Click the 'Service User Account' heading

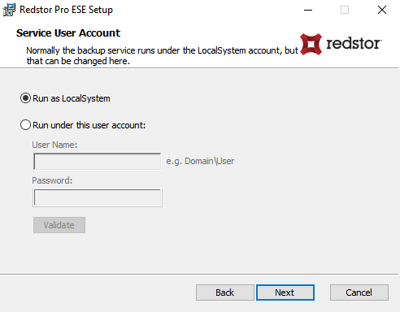click(x=68, y=33)
